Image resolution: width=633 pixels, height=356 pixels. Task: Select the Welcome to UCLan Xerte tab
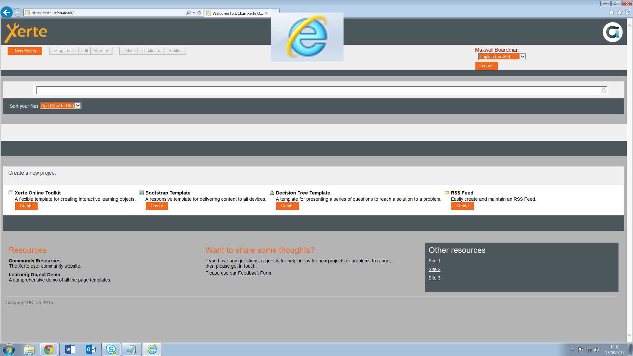point(237,13)
